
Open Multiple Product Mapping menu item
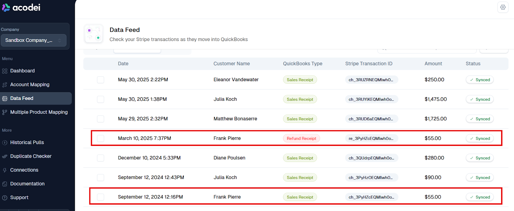tap(39, 112)
